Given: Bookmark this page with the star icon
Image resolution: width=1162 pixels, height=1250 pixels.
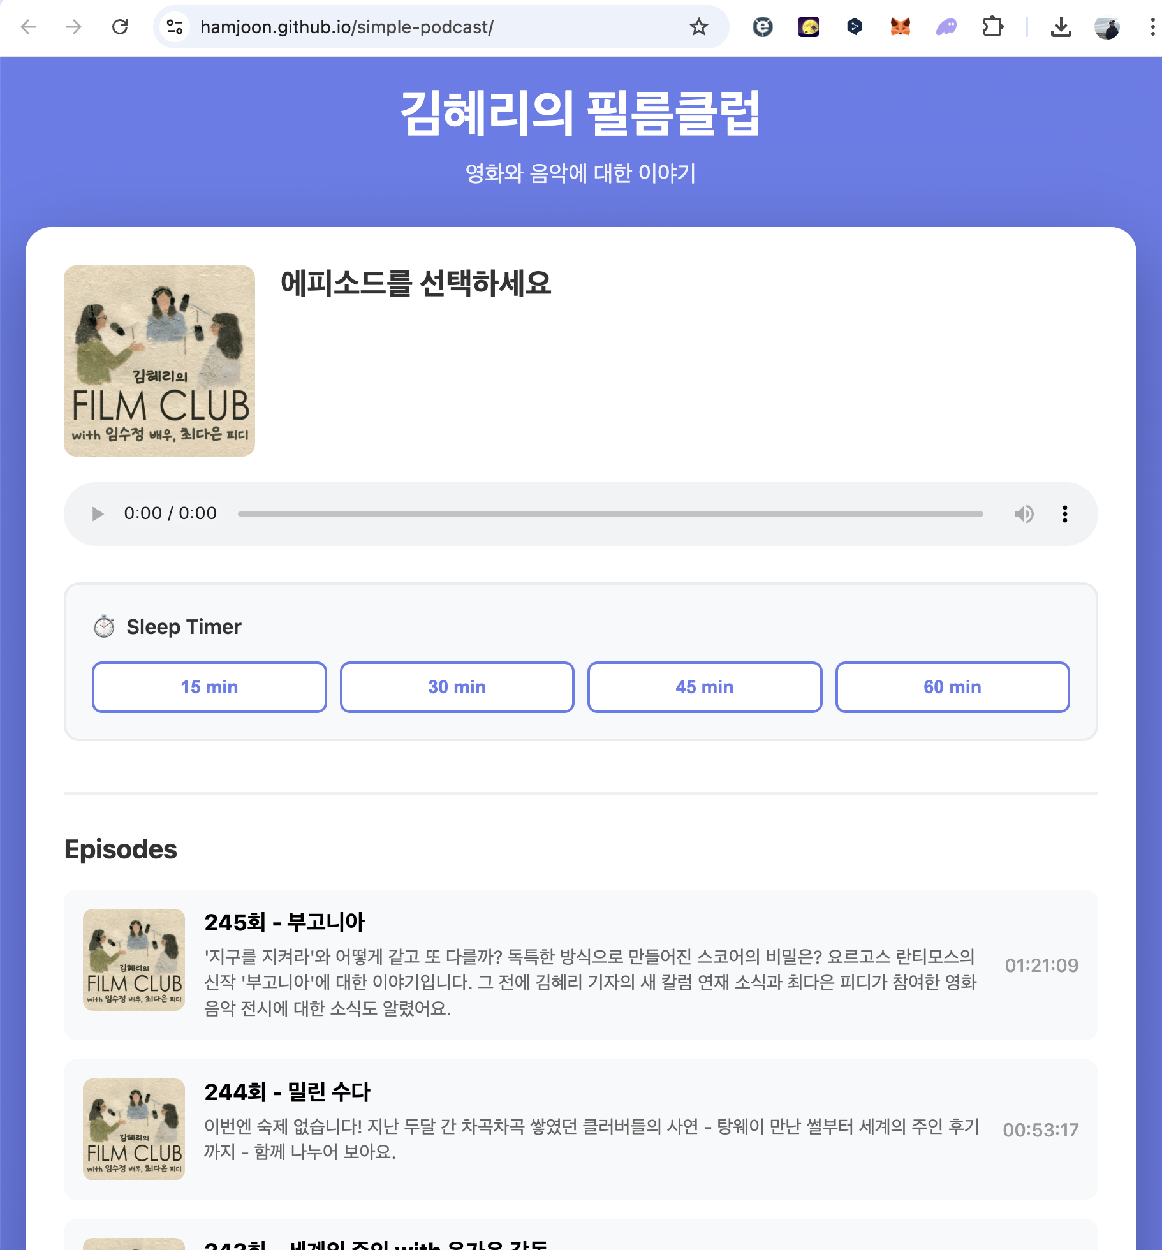Looking at the screenshot, I should click(699, 27).
